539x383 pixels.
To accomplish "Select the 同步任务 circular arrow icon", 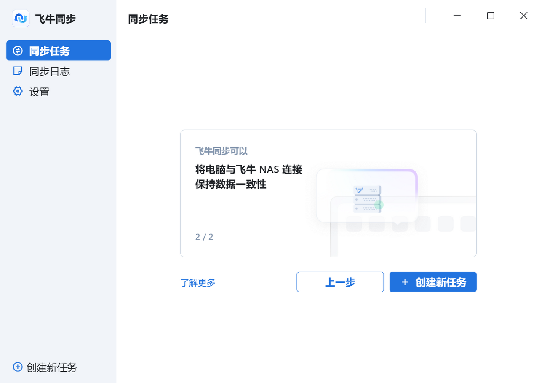I will pos(17,50).
